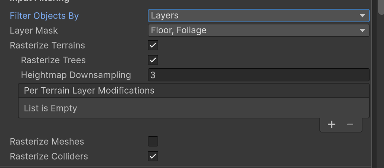Click the Layer Mask label
384x168 pixels.
(x=34, y=31)
